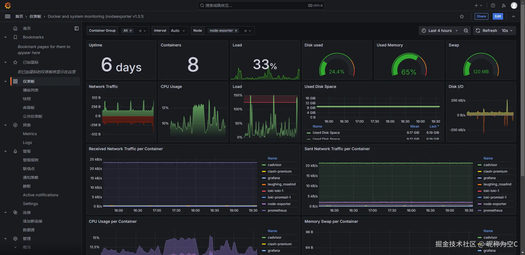Open the user profile avatar
This screenshot has width=525, height=255.
(x=514, y=5)
